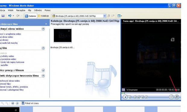Click the views grid icon in toolbar
187x112 pixels.
[x=119, y=16]
